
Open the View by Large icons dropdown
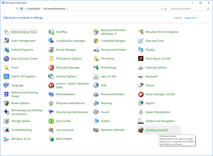pos(191,18)
